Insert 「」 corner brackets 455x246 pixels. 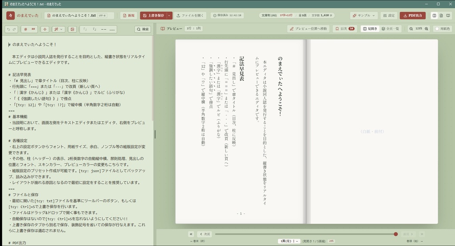tap(85, 29)
